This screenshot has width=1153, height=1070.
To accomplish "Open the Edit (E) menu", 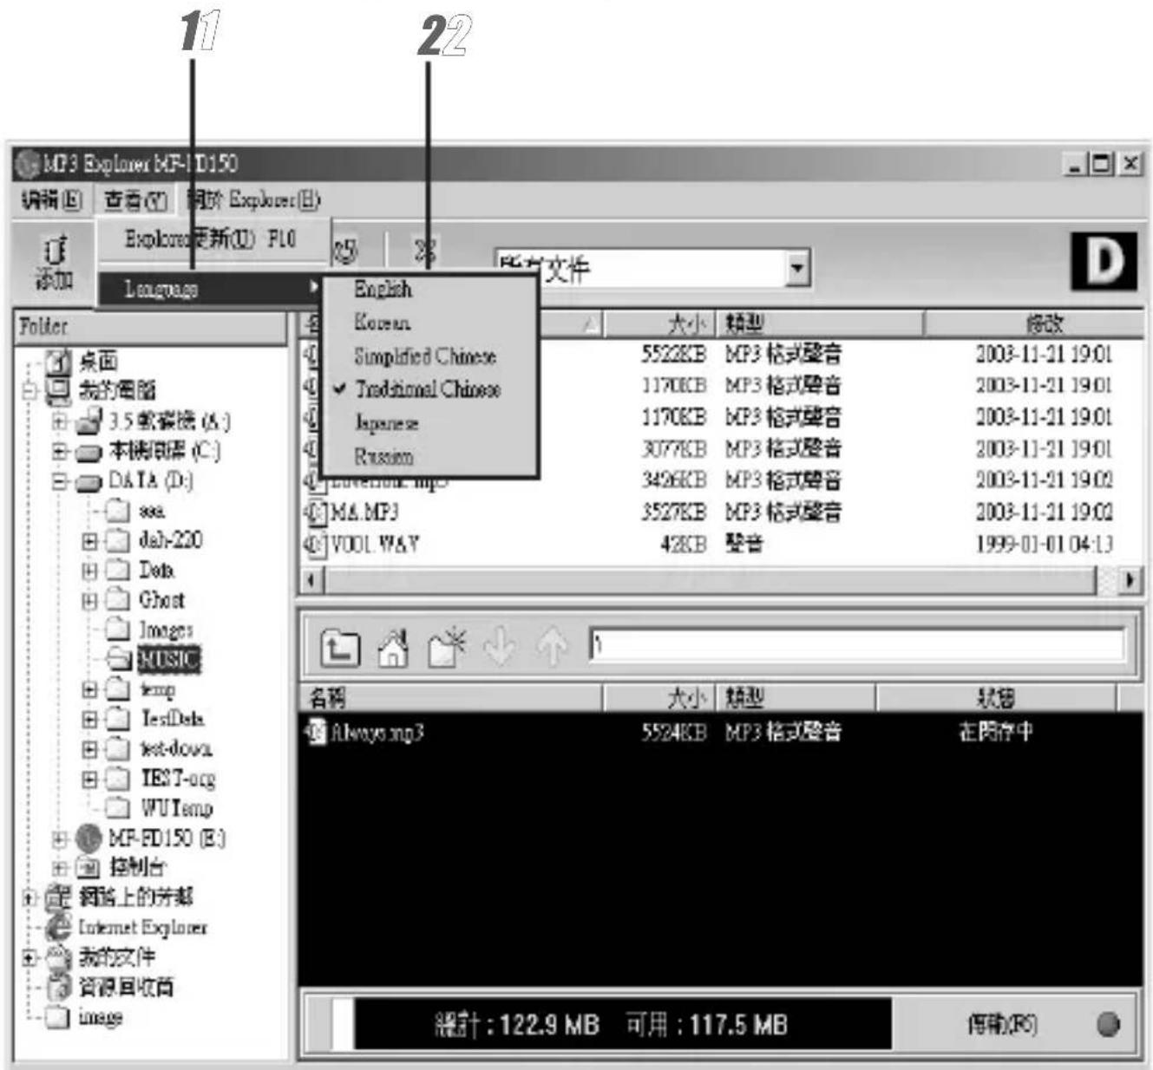I will pos(50,200).
